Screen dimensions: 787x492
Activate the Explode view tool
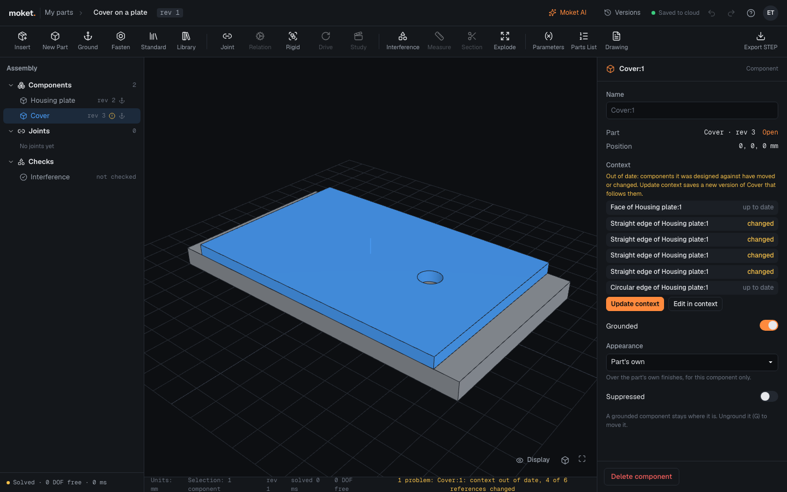(505, 41)
